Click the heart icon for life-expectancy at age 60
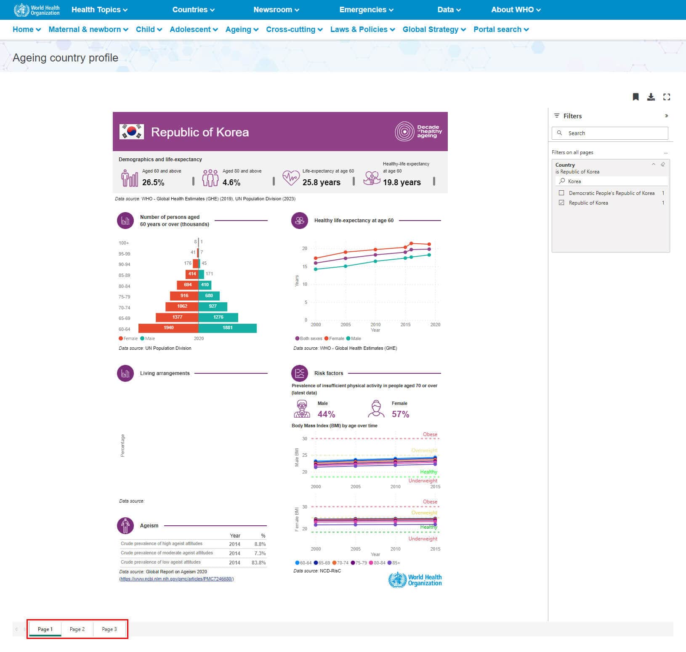This screenshot has height=652, width=686. click(x=291, y=178)
